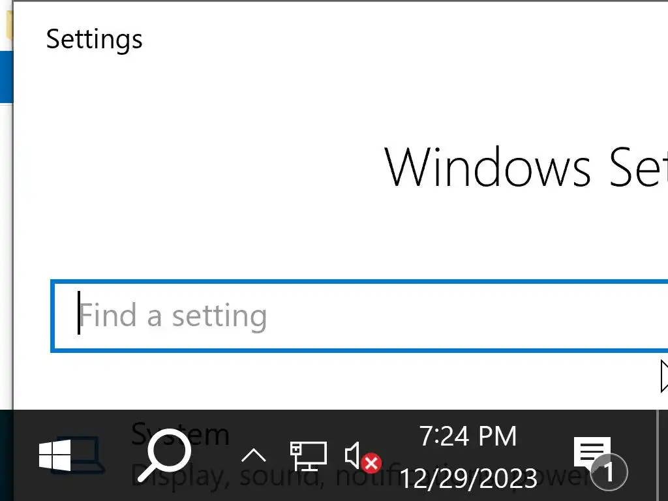Open the Windows Start menu
Screen dimensions: 668x501
[55, 455]
